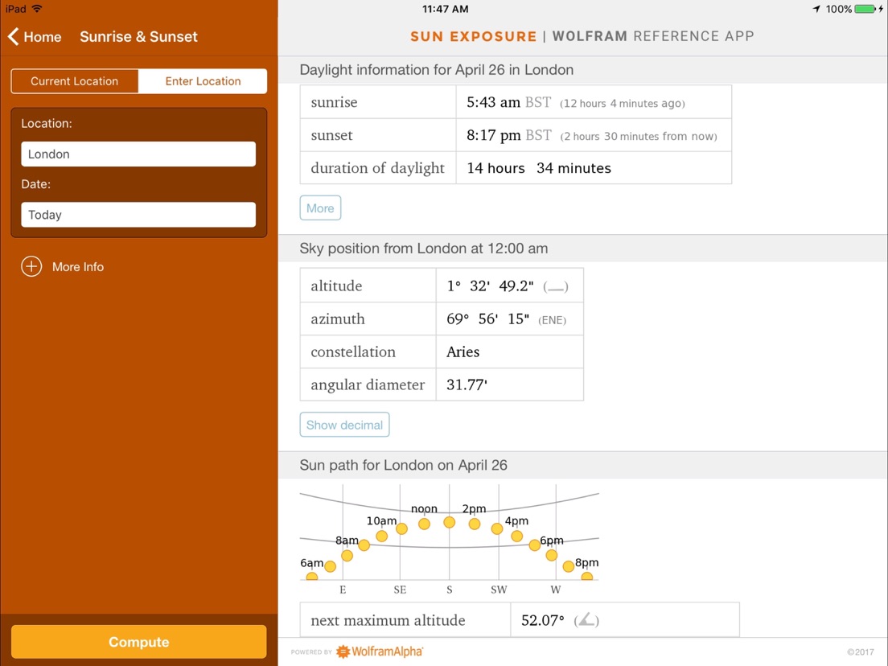Tap the Sun Exposure title

coord(473,36)
